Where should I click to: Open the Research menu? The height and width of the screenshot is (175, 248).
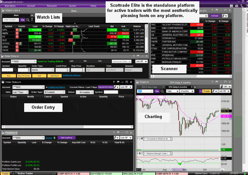(52, 6)
